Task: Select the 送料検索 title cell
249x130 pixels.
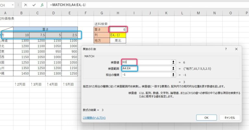Action: click(x=102, y=24)
